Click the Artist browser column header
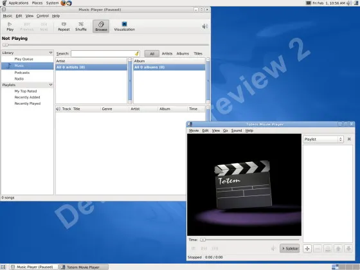The width and height of the screenshot is (360, 270). click(x=91, y=61)
